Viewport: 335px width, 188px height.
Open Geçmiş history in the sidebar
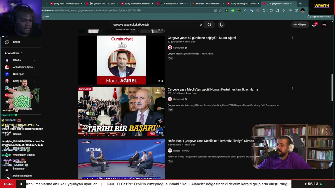17,134
